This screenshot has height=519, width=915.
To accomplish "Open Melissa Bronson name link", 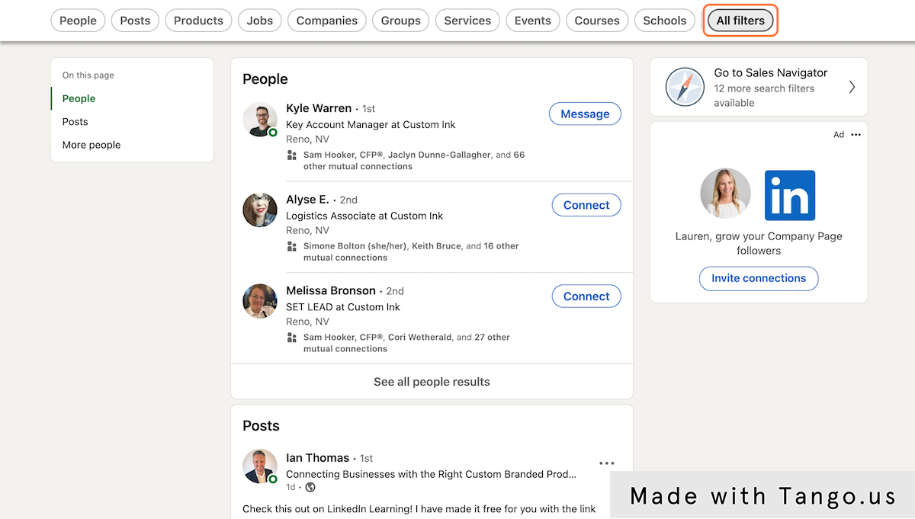I will (x=331, y=290).
